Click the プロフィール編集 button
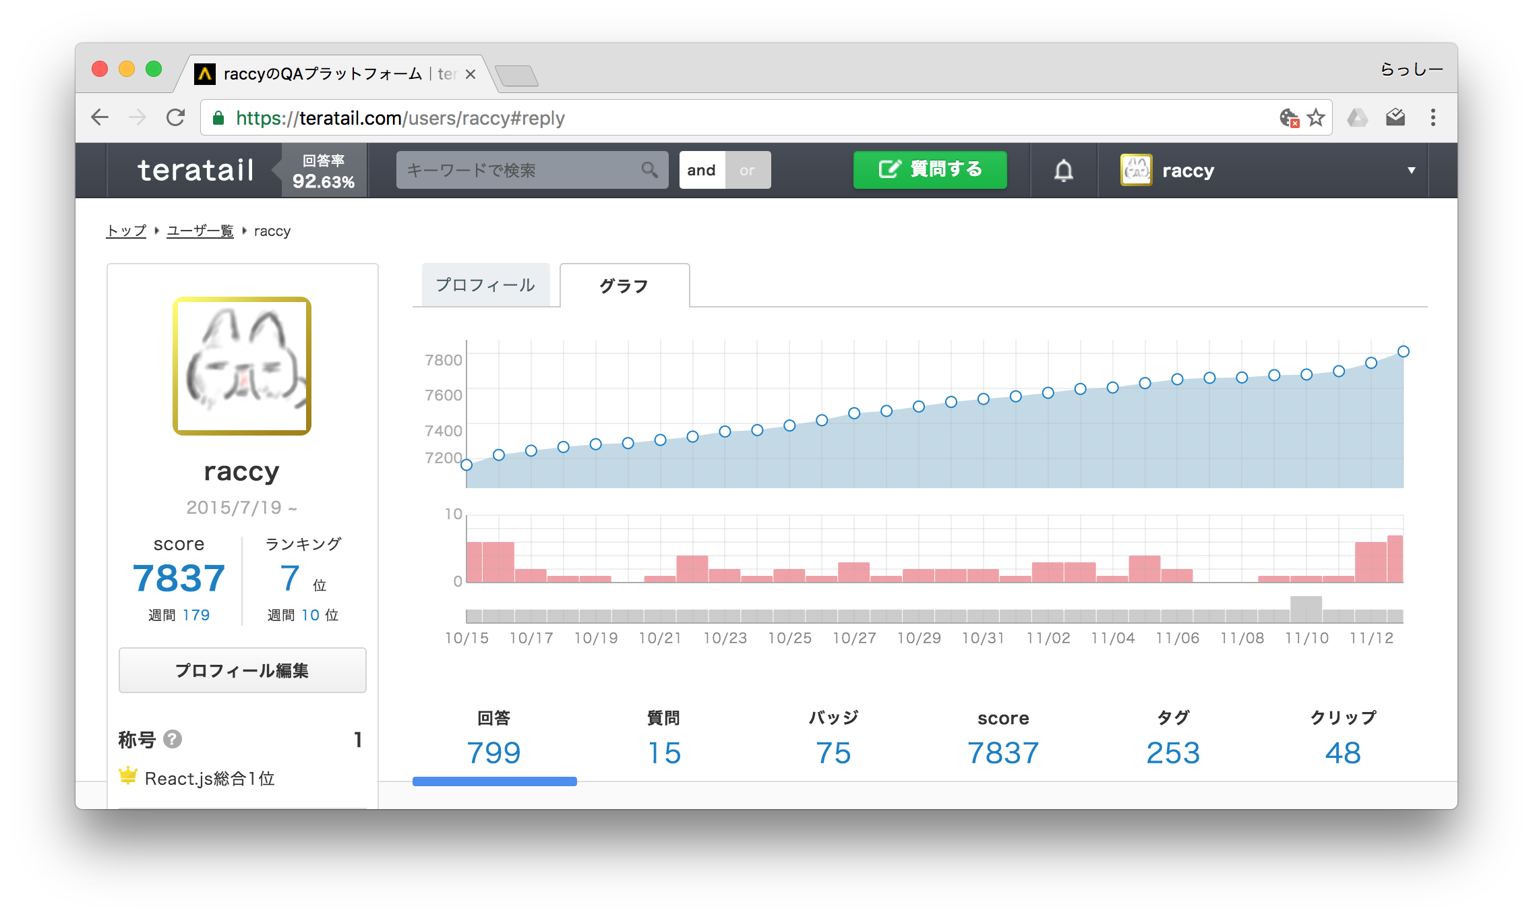 pos(242,670)
